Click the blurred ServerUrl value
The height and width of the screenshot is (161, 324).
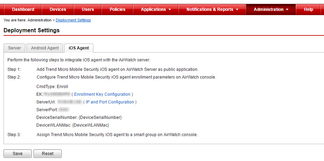pos(69,102)
